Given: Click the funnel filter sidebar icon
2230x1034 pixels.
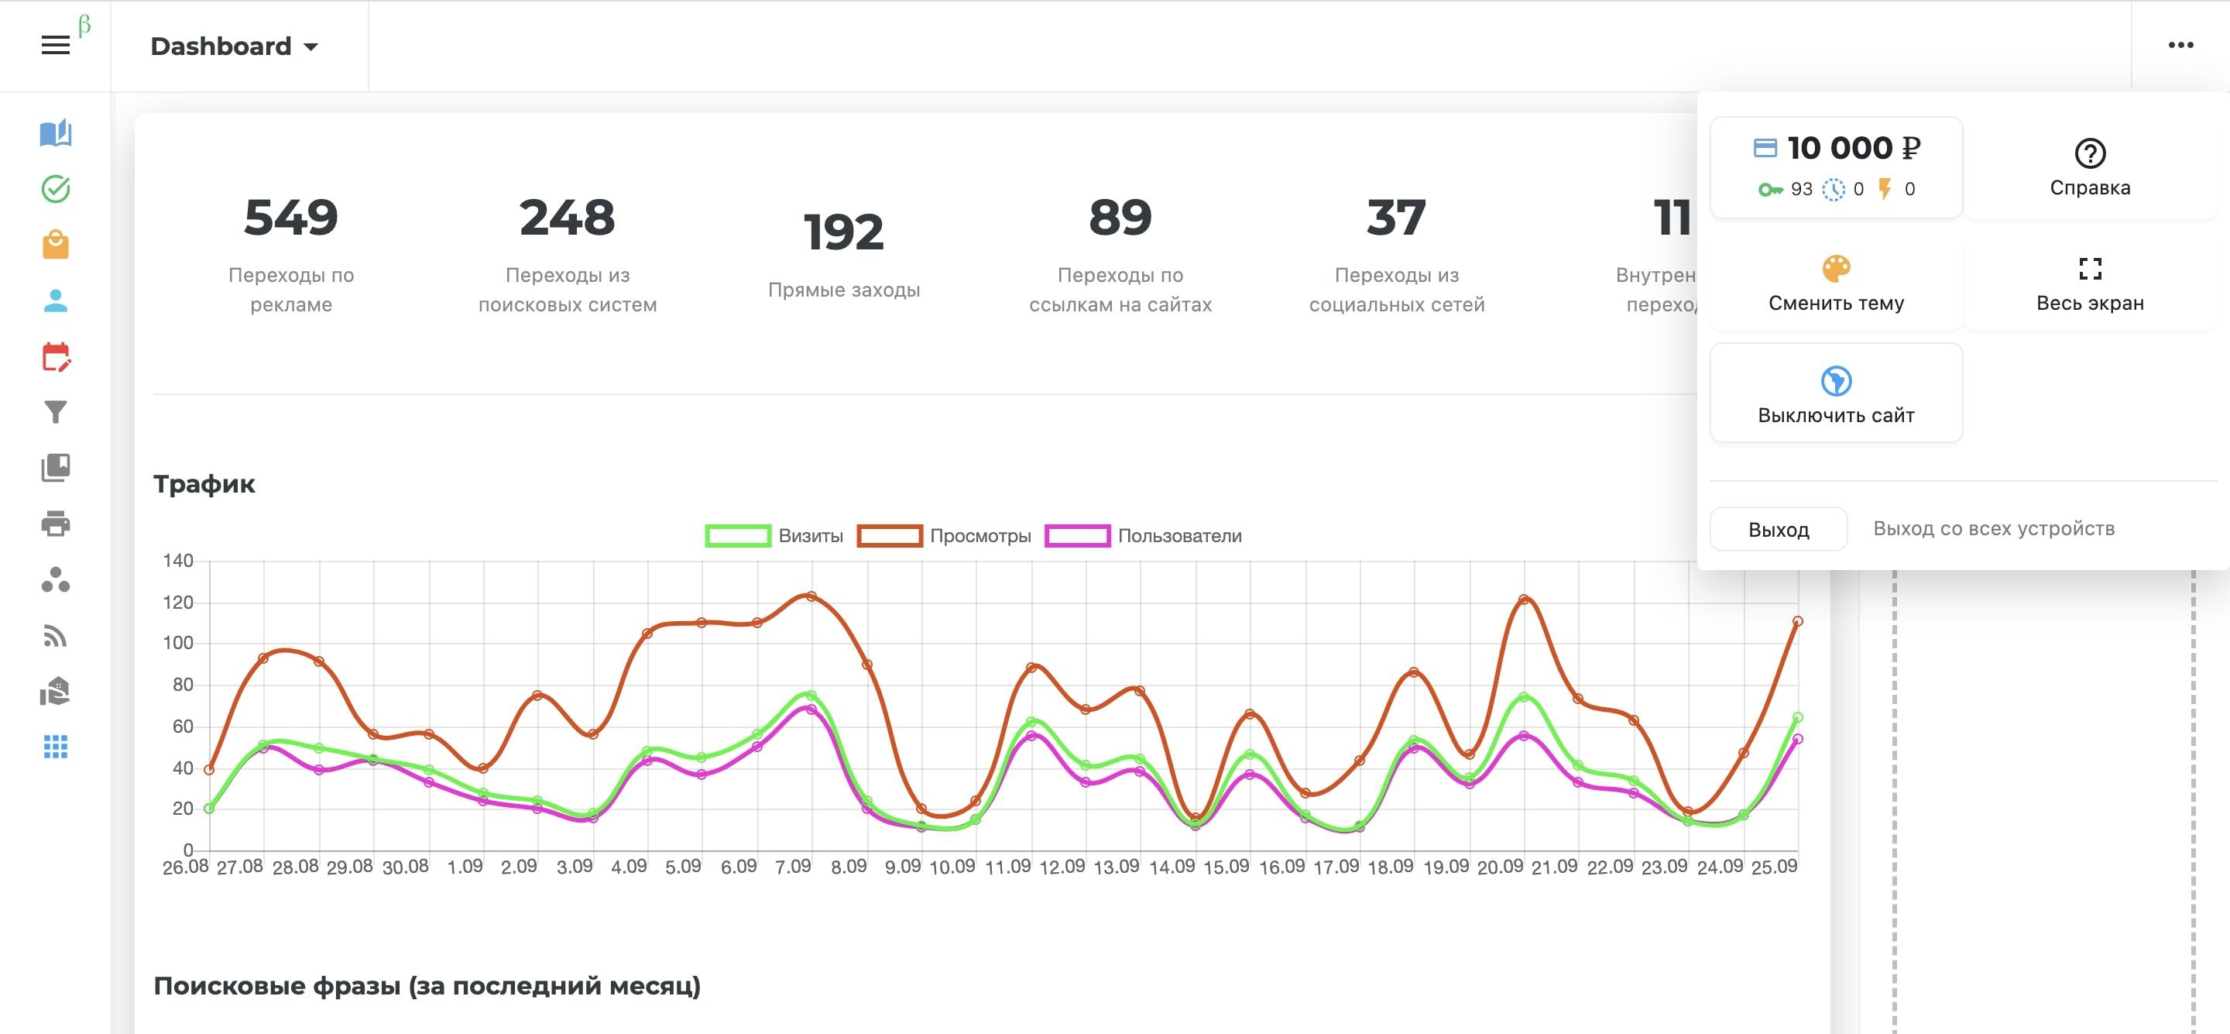Looking at the screenshot, I should pos(56,412).
